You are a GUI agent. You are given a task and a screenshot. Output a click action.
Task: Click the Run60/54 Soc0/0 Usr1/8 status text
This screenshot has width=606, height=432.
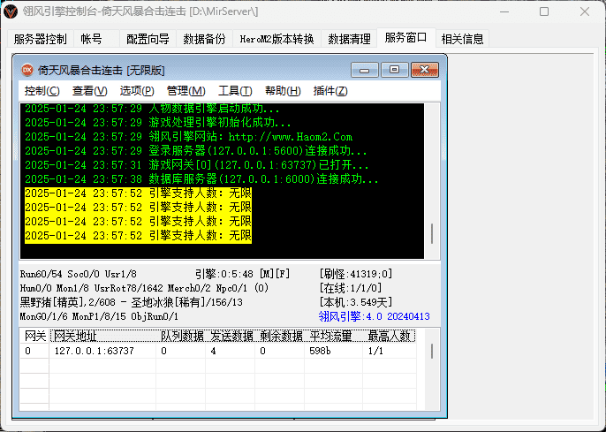pos(79,274)
